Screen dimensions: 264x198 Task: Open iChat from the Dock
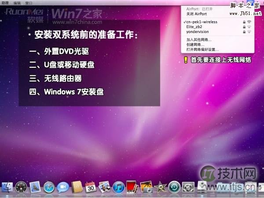coord(63,187)
